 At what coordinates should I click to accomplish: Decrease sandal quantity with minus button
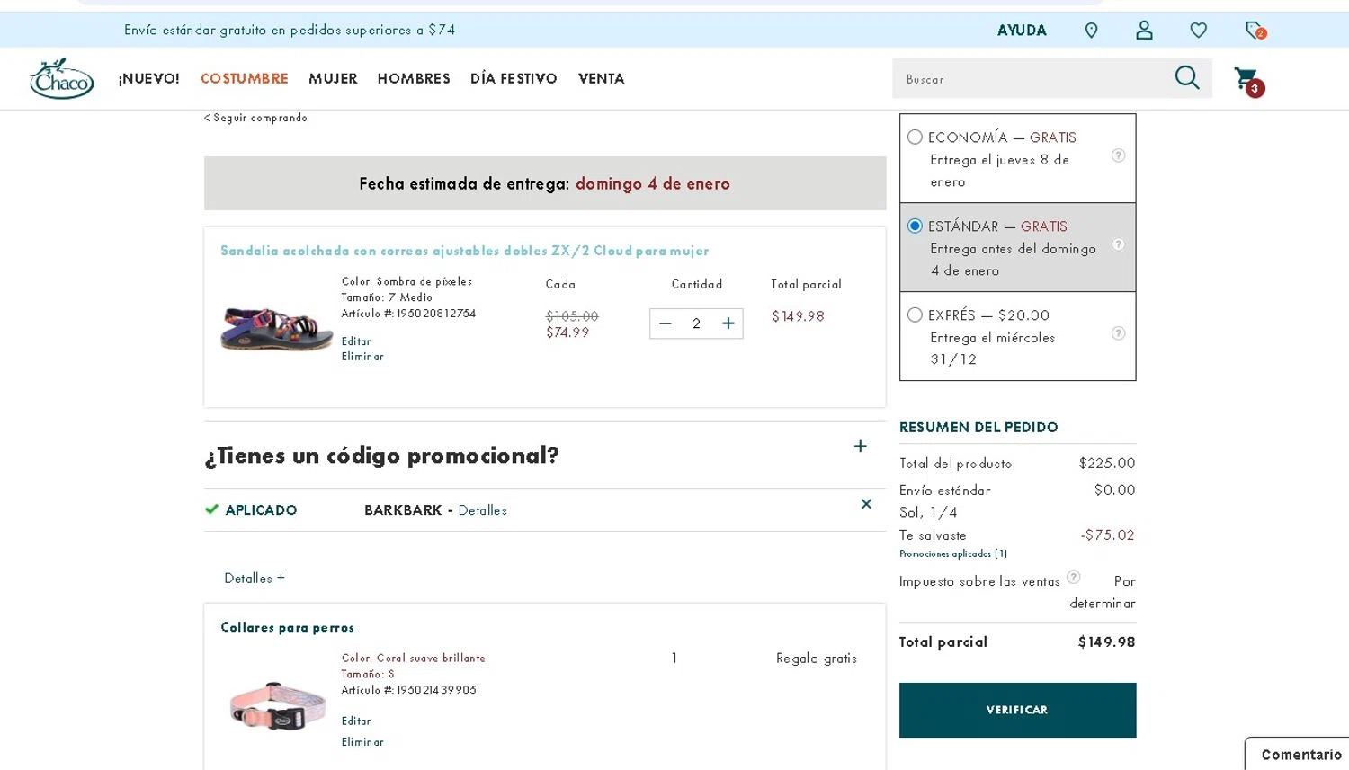[666, 323]
